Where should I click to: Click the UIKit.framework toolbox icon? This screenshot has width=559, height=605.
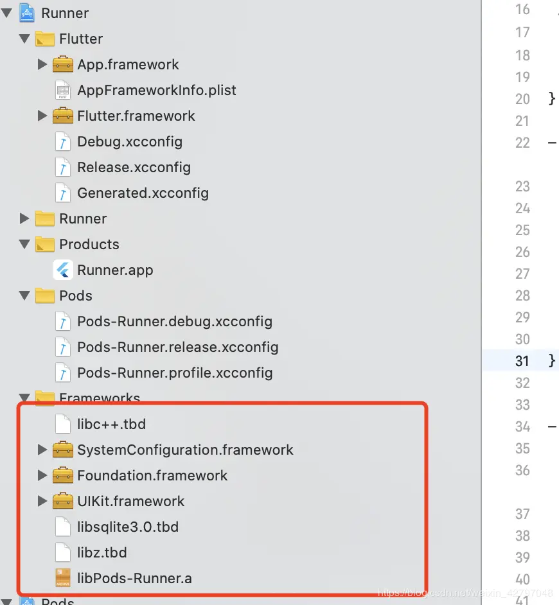click(63, 500)
